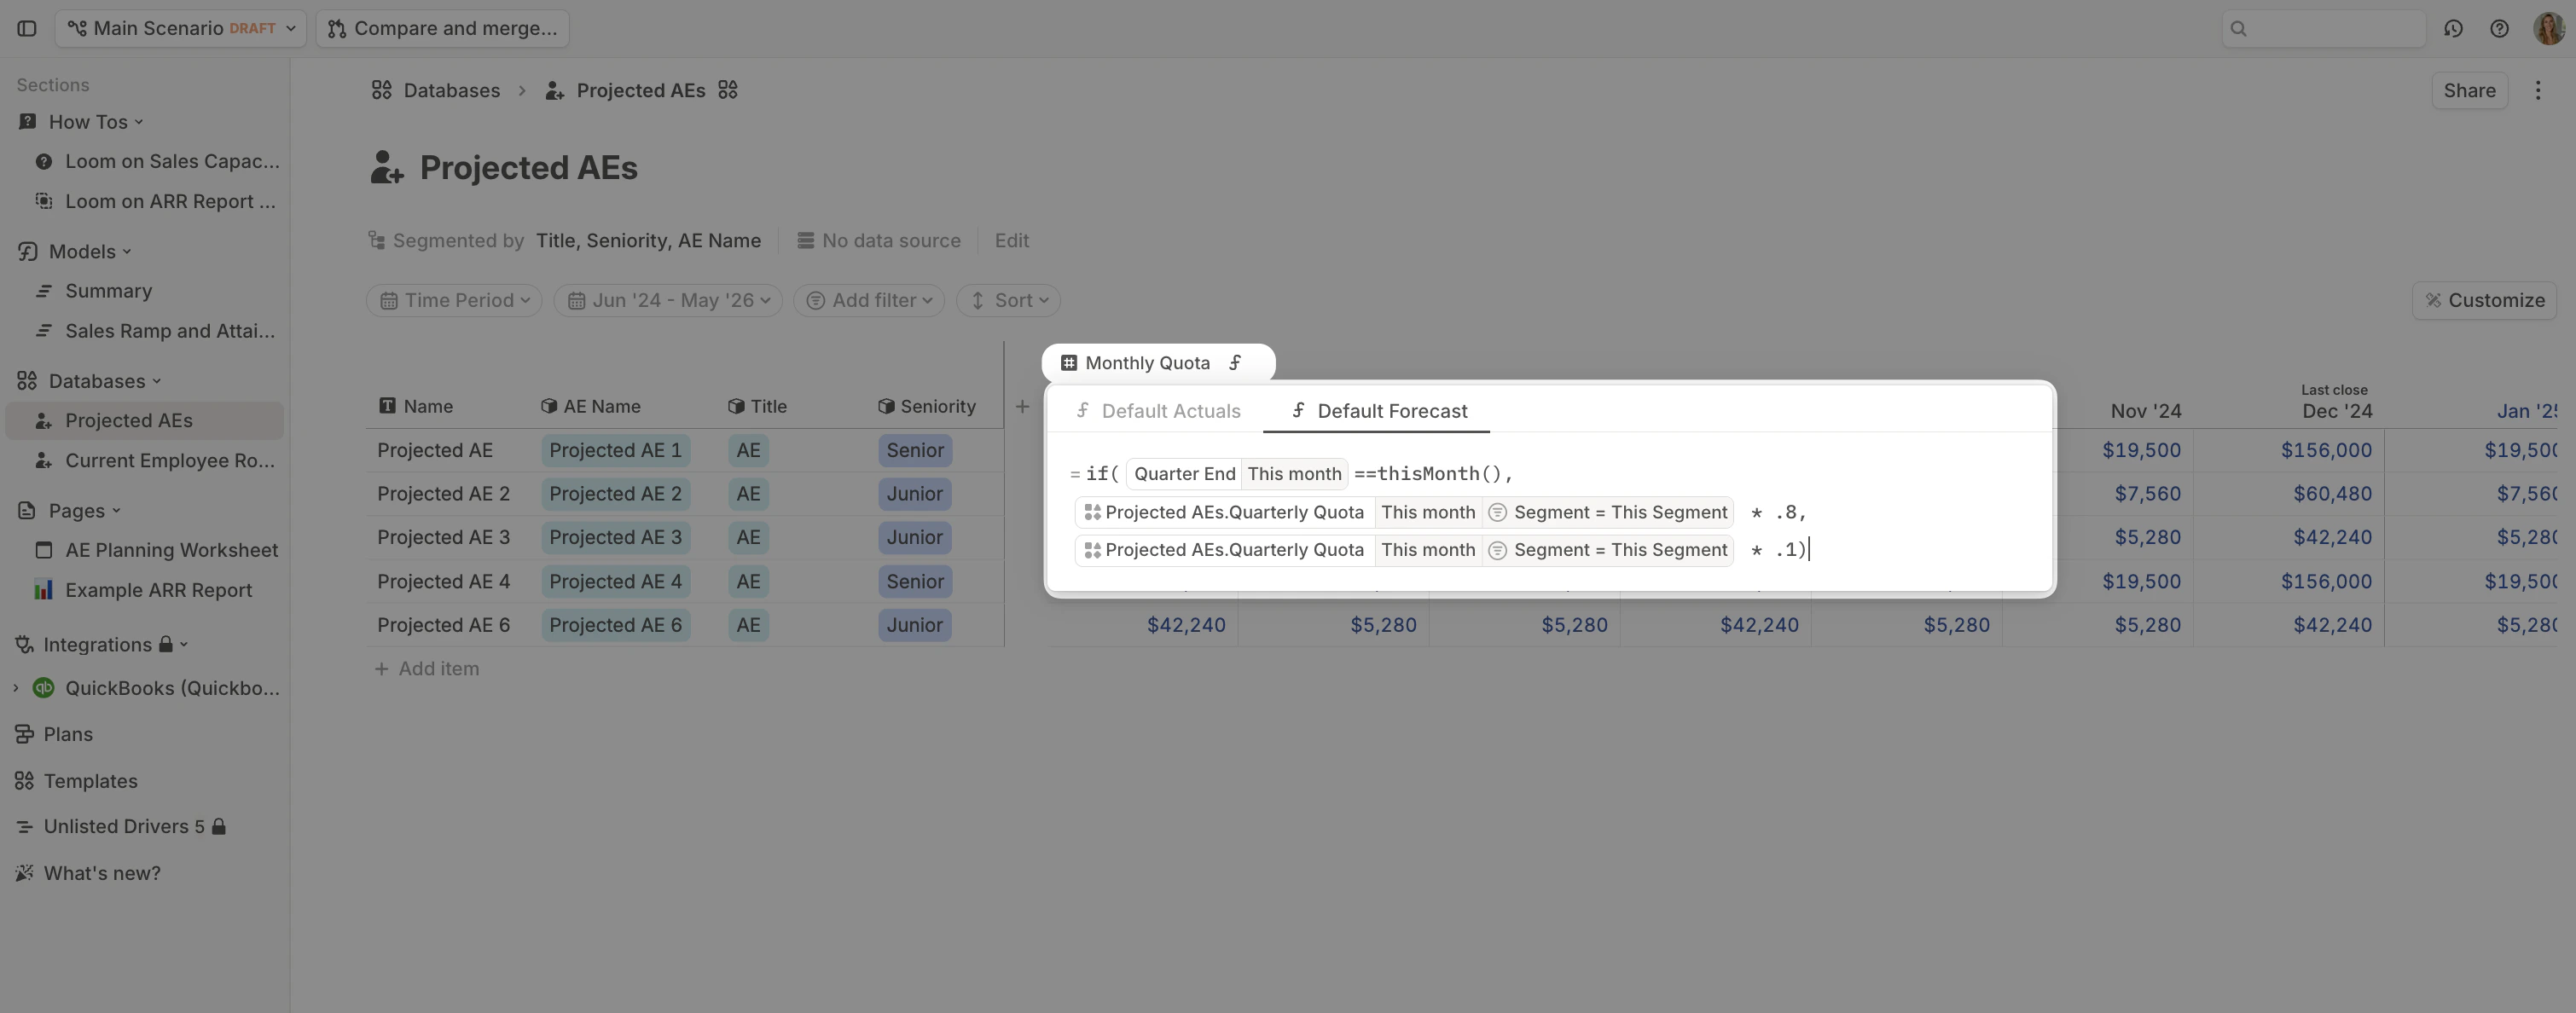
Task: Expand QuickBooks integration tree item
Action: (15, 688)
